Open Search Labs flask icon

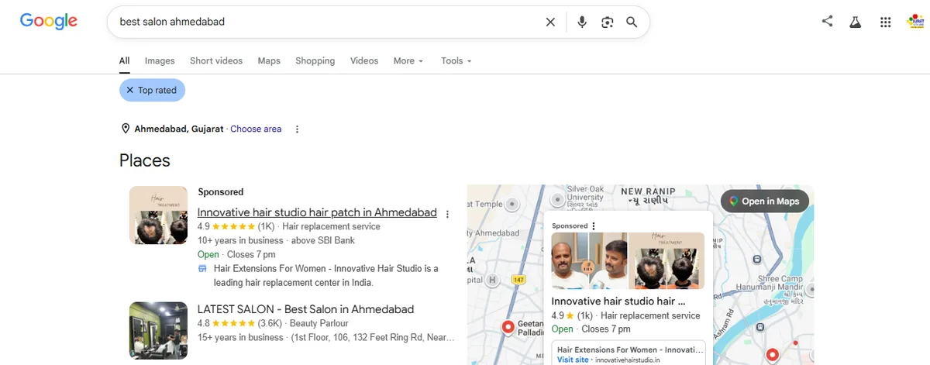(x=856, y=22)
